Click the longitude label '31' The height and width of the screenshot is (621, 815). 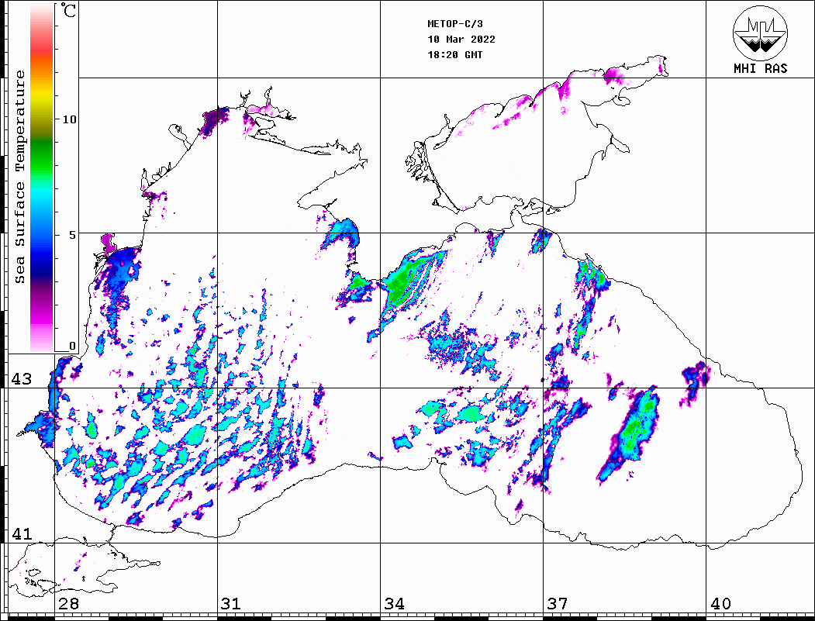[x=231, y=604]
